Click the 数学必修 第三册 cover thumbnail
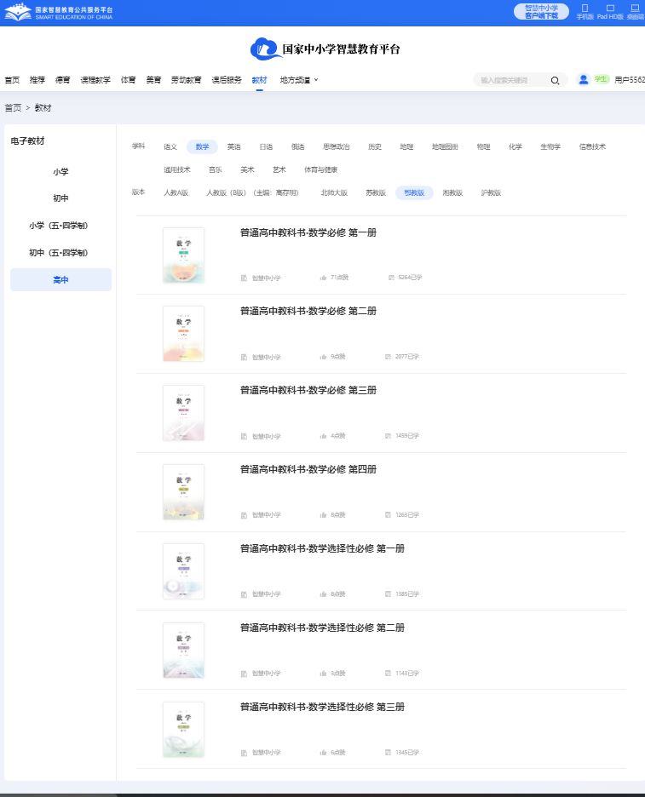The height and width of the screenshot is (797, 645). (x=183, y=413)
